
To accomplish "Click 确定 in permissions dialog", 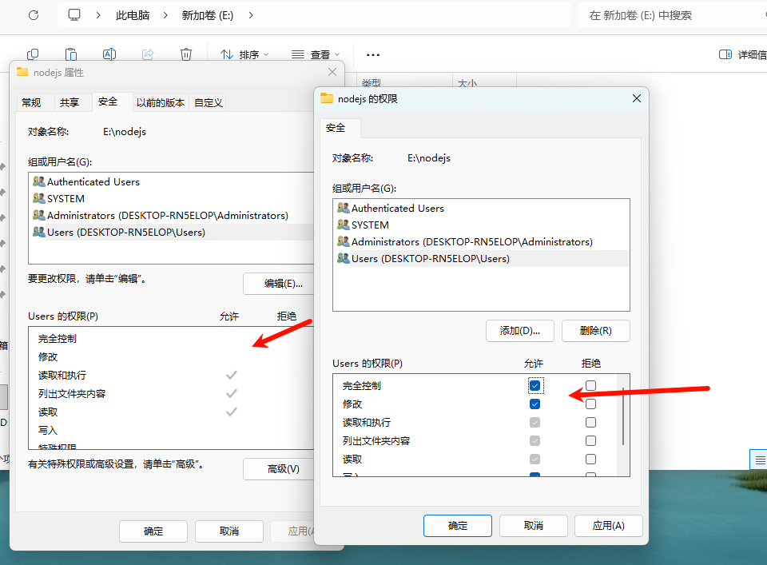I will tap(458, 526).
